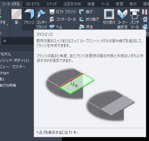This screenshot has width=149, height=141.
Task: Click the red zigzag rip tool icon
Action: pyautogui.click(x=145, y=12)
